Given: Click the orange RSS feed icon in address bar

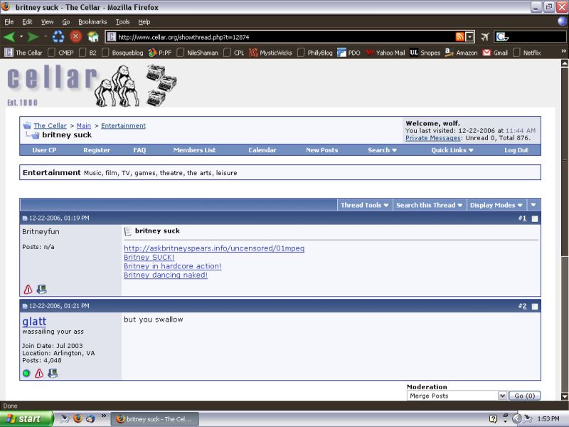Looking at the screenshot, I should [x=459, y=37].
